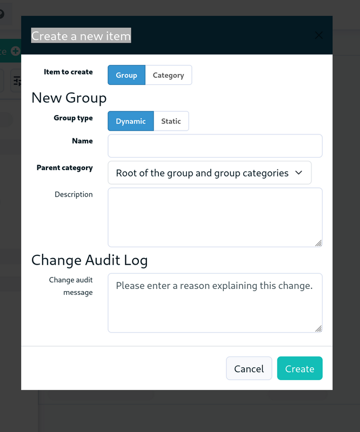
Task: Click the help question mark icon
Action: click(2, 14)
